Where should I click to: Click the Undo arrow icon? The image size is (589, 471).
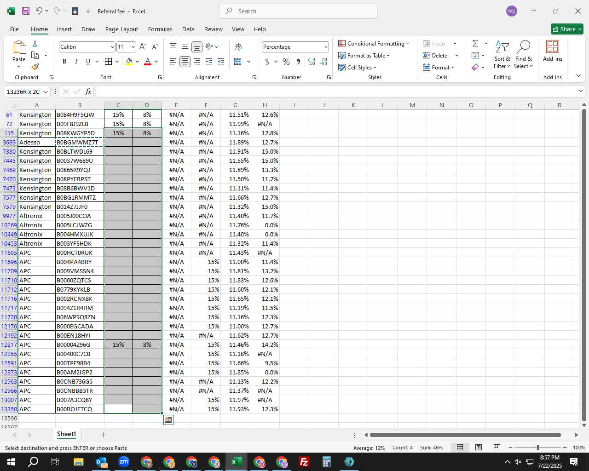click(39, 11)
